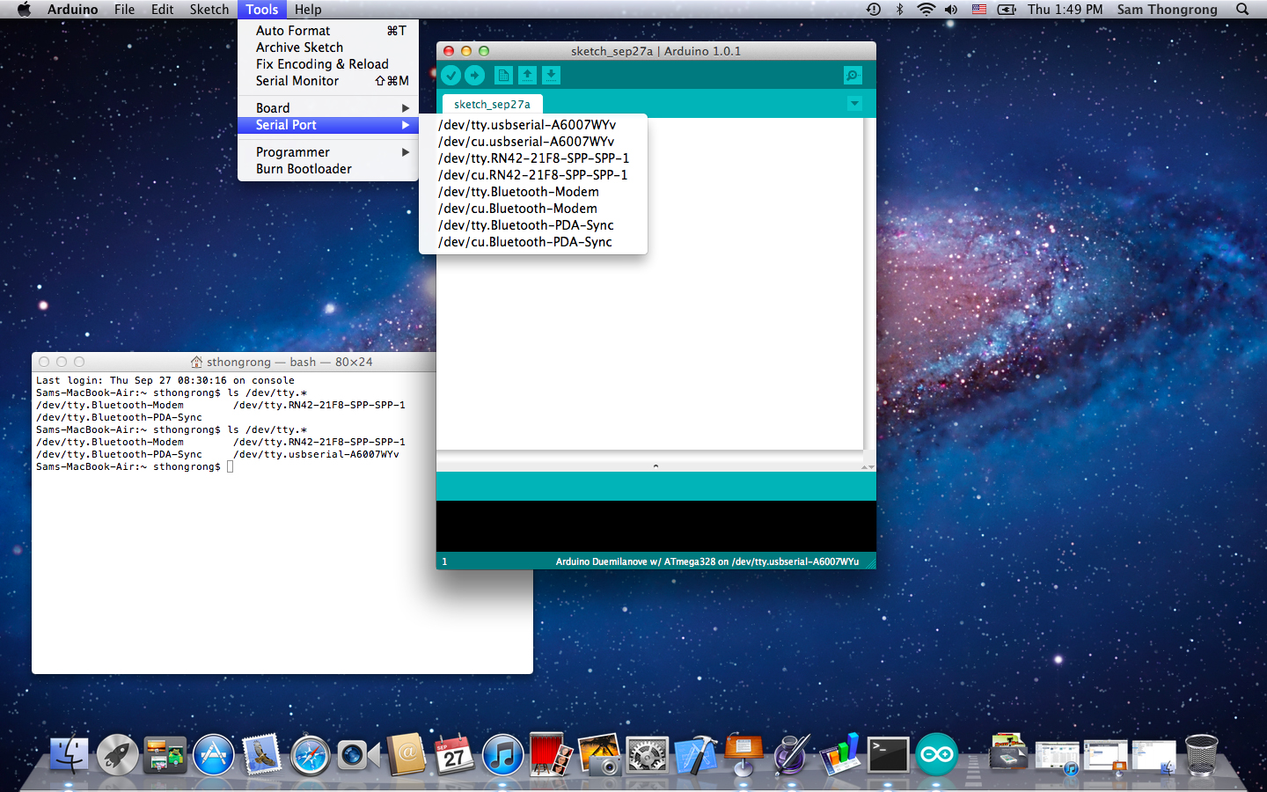This screenshot has width=1267, height=792.
Task: Open the Apple menu
Action: point(24,10)
